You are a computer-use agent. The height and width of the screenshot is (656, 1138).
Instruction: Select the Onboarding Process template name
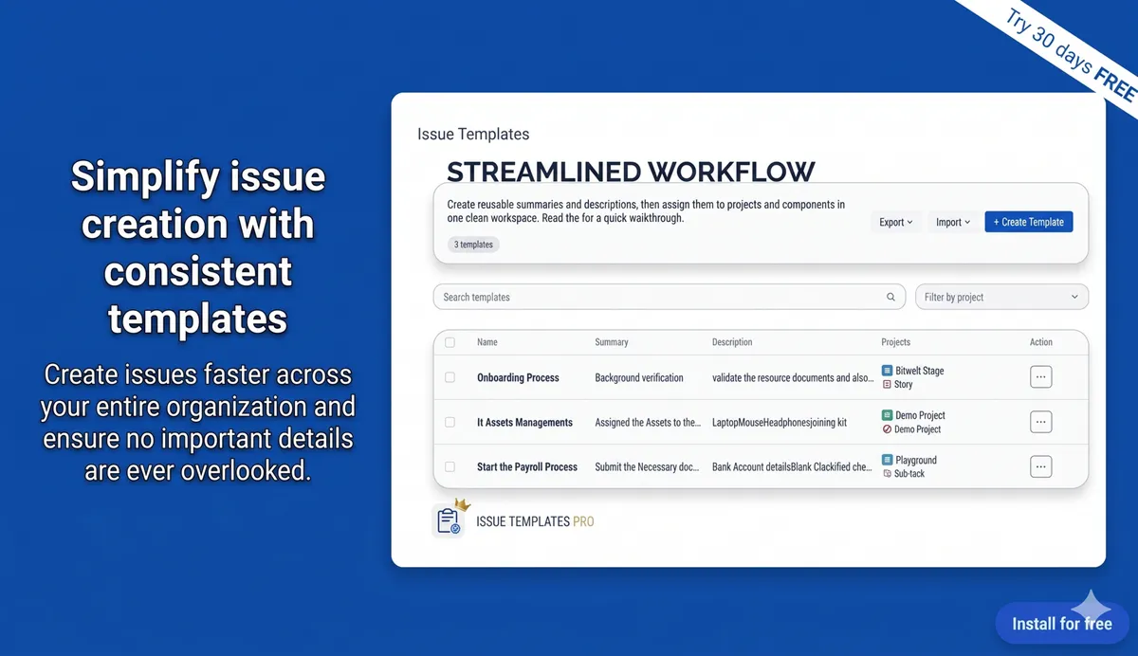point(518,377)
